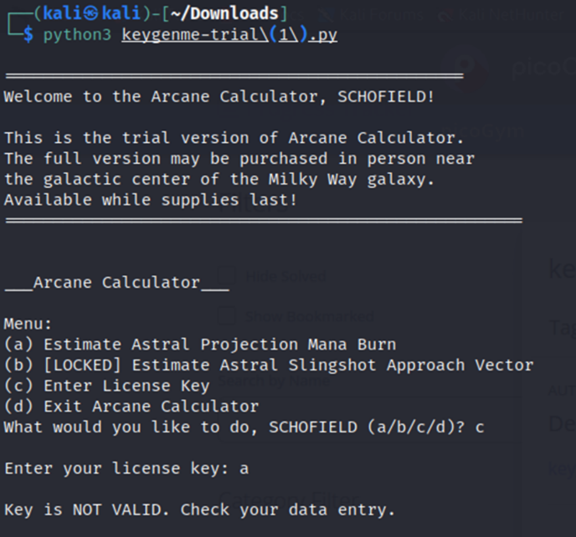Image resolution: width=576 pixels, height=537 pixels.
Task: Click option (c) Enter License Key
Action: coord(106,386)
